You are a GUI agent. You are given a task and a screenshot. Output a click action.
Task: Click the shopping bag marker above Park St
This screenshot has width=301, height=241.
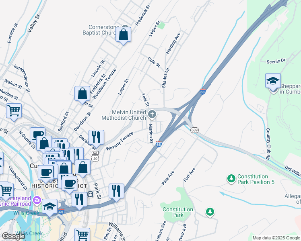pos(83,167)
